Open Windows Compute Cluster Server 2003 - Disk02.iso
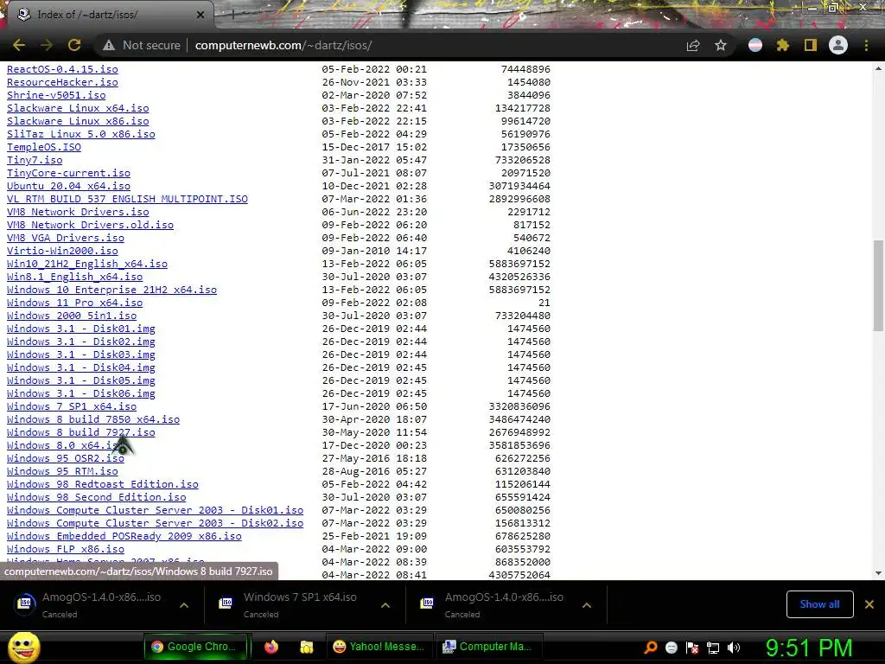Image resolution: width=885 pixels, height=664 pixels. (x=156, y=523)
